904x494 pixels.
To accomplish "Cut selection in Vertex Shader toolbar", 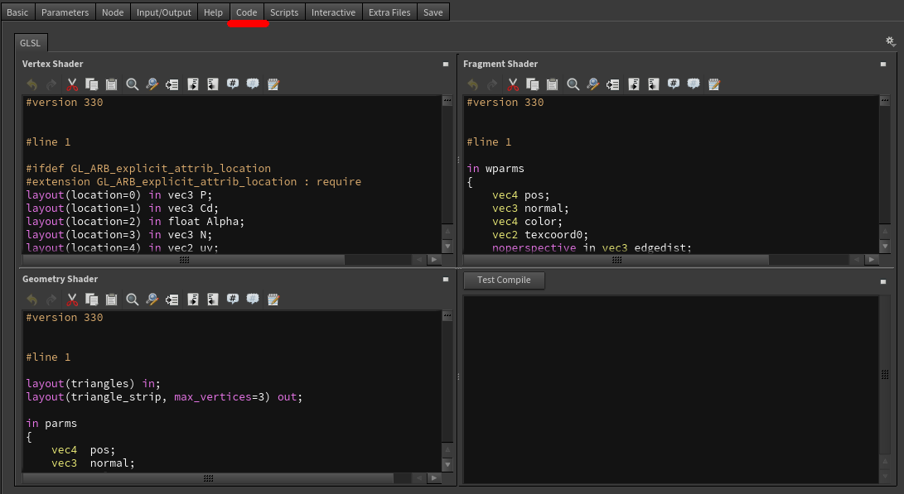I will pyautogui.click(x=72, y=84).
